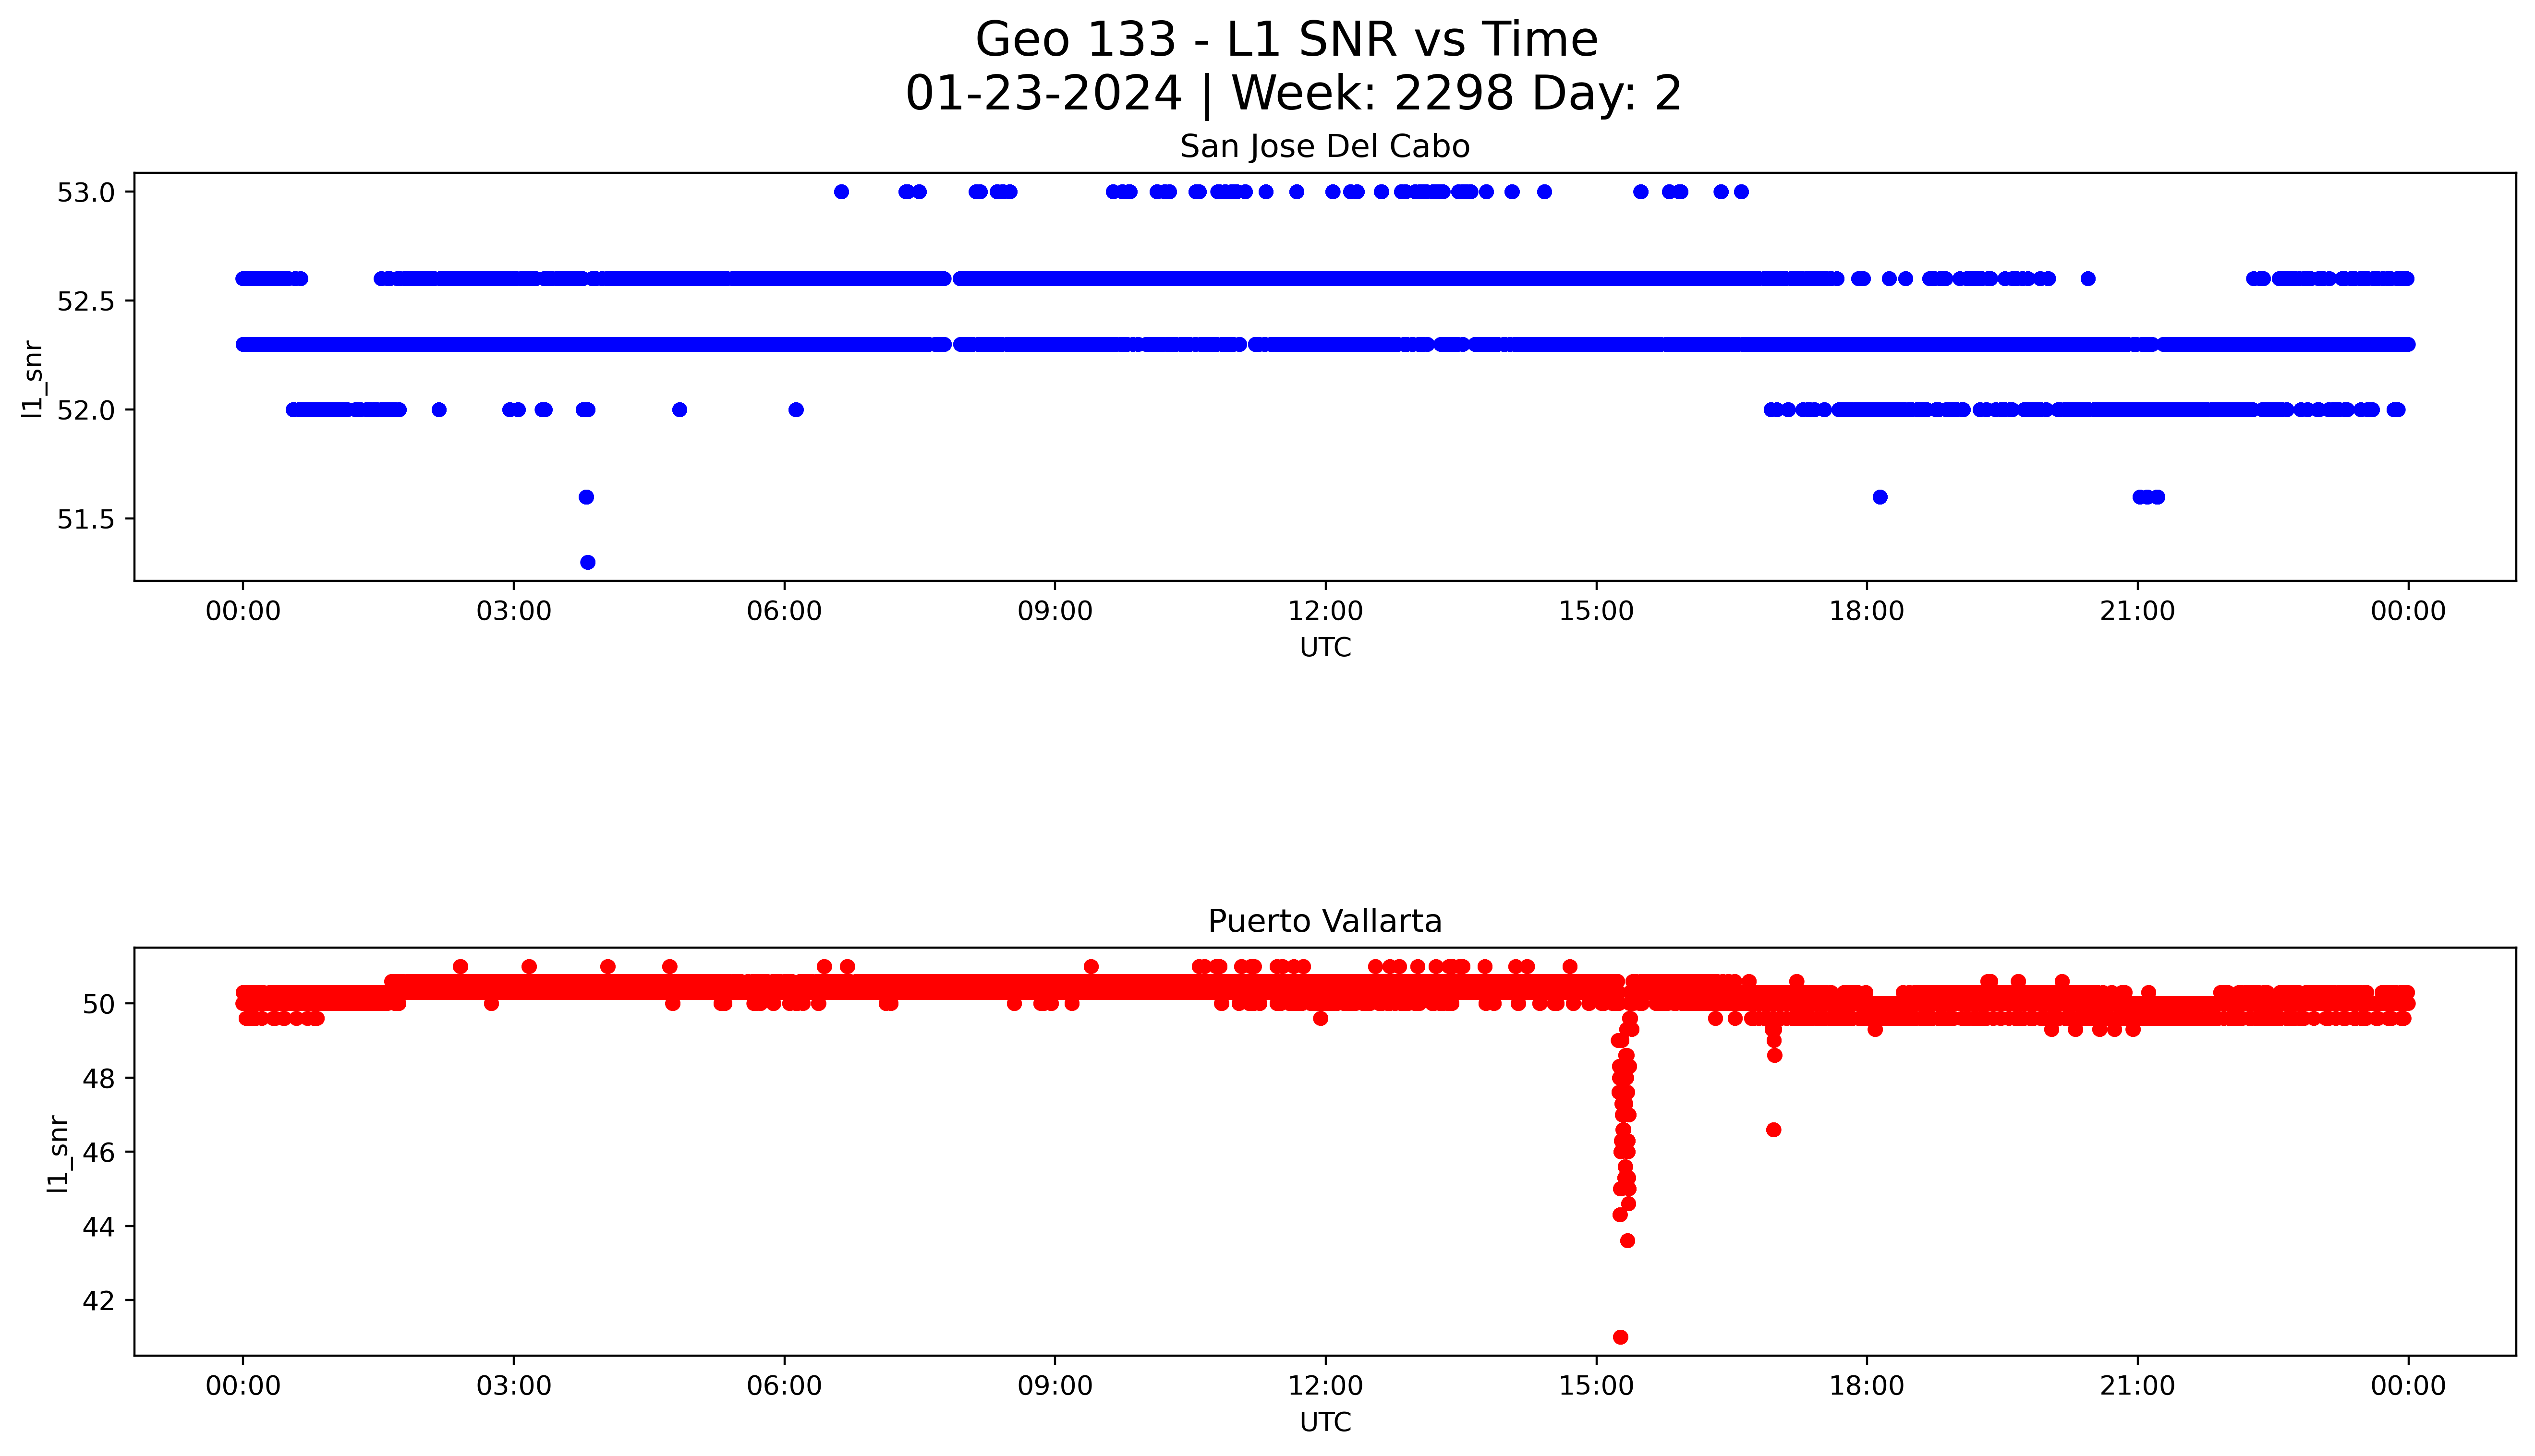Click the 12:00 tick under San Jose Del Cabo plot

click(1325, 611)
